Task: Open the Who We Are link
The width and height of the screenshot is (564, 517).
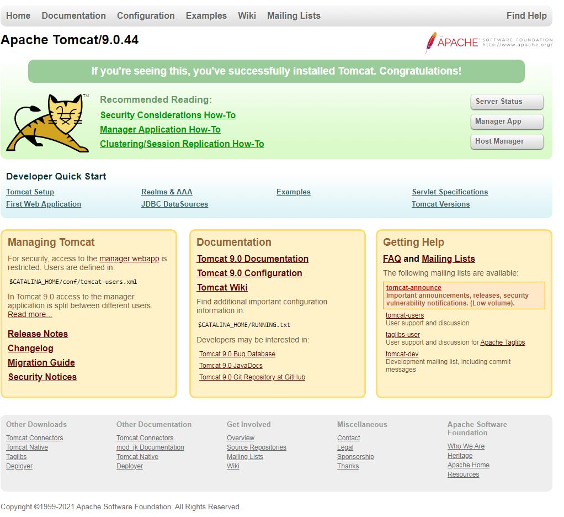Action: [466, 446]
